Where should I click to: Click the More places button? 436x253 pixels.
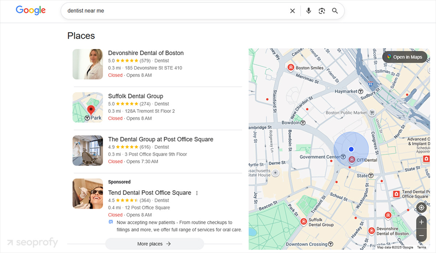pyautogui.click(x=154, y=244)
